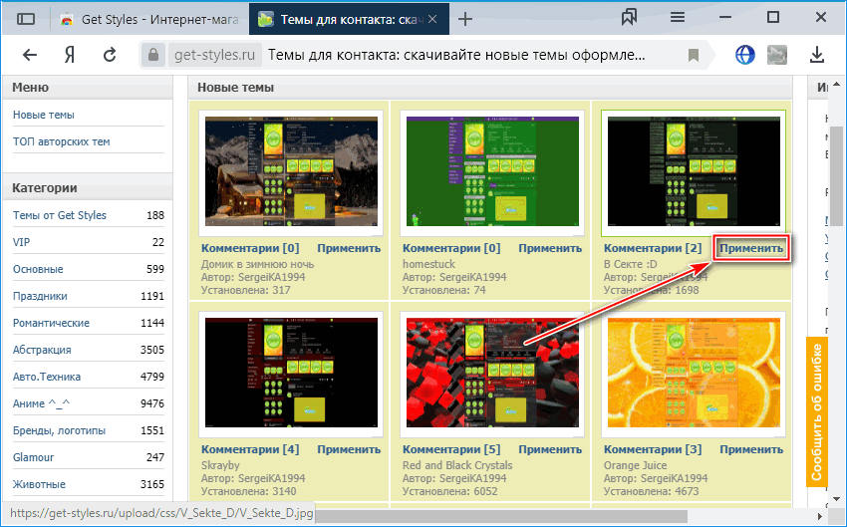Toggle the browser side panel icon
Viewport: 847px width, 527px height.
[x=27, y=19]
